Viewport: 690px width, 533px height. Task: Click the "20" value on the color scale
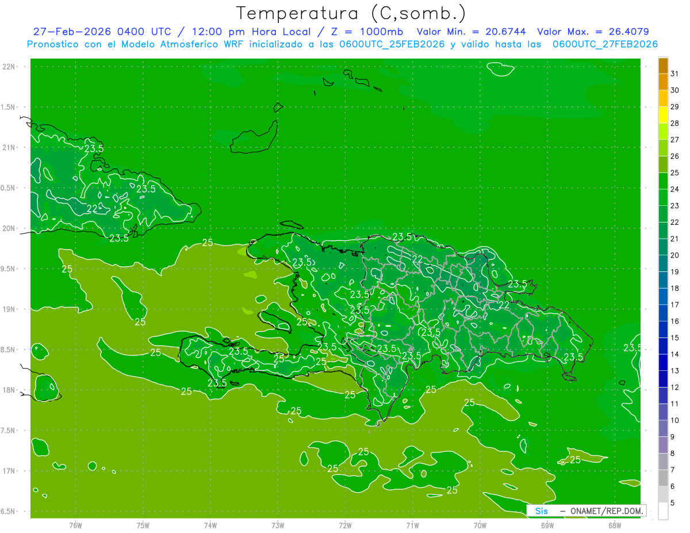coord(675,255)
